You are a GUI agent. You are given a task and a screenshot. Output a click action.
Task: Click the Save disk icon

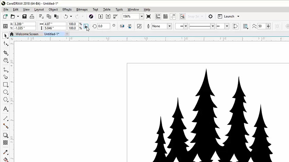pyautogui.click(x=24, y=16)
